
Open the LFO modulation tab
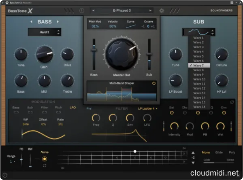(72, 108)
